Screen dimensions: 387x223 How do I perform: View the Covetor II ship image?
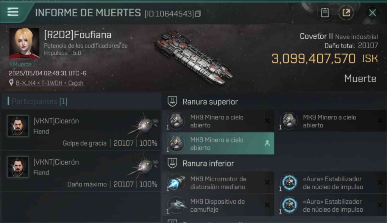pos(193,57)
